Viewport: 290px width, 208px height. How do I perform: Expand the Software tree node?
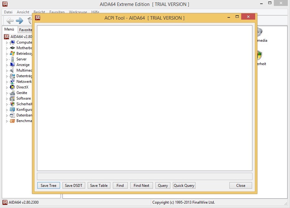click(x=7, y=98)
